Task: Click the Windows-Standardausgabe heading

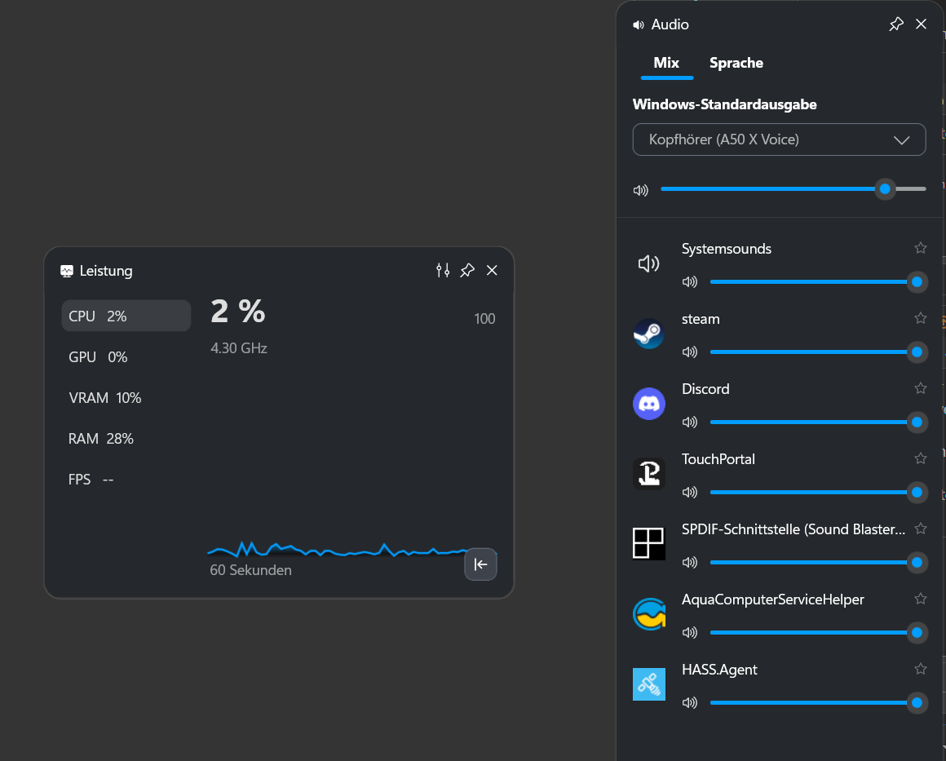Action: (724, 104)
